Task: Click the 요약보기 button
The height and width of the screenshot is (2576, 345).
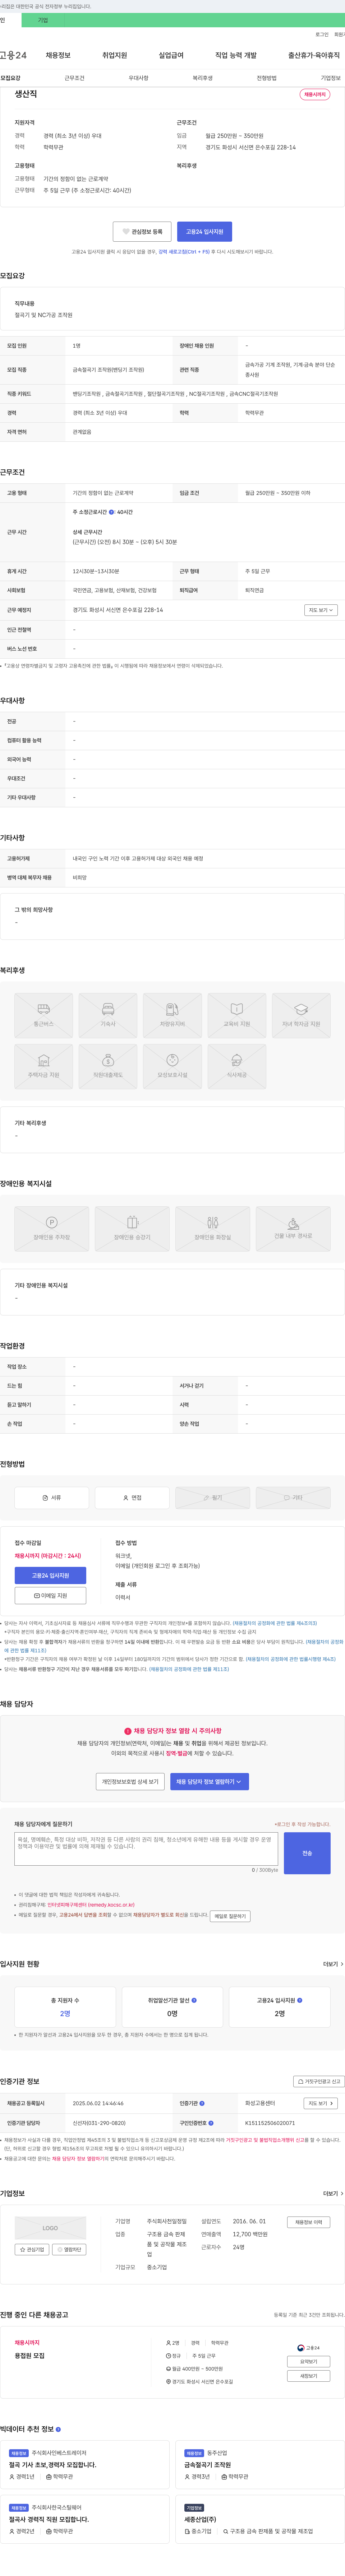Action: 309,2362
